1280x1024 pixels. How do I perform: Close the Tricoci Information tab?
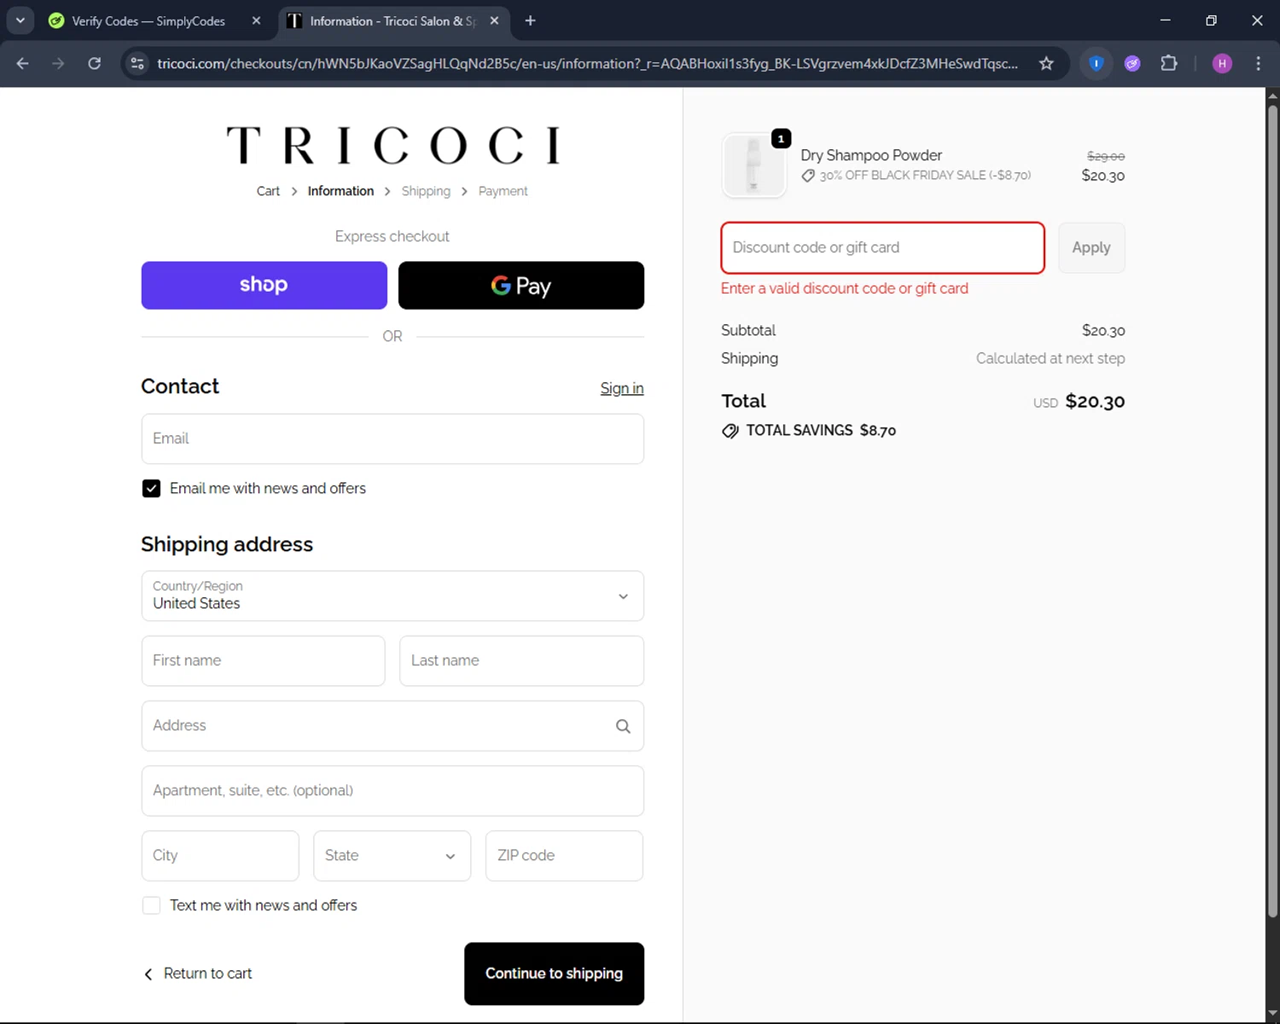tap(494, 20)
